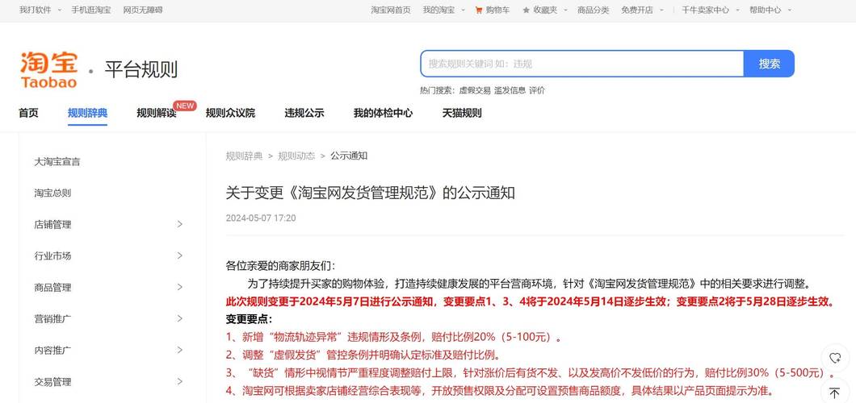Open 淘宝网首页 link

point(391,10)
